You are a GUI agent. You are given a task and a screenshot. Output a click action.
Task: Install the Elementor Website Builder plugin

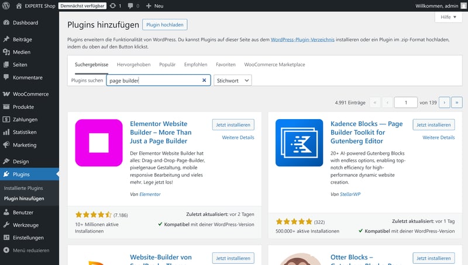click(233, 125)
